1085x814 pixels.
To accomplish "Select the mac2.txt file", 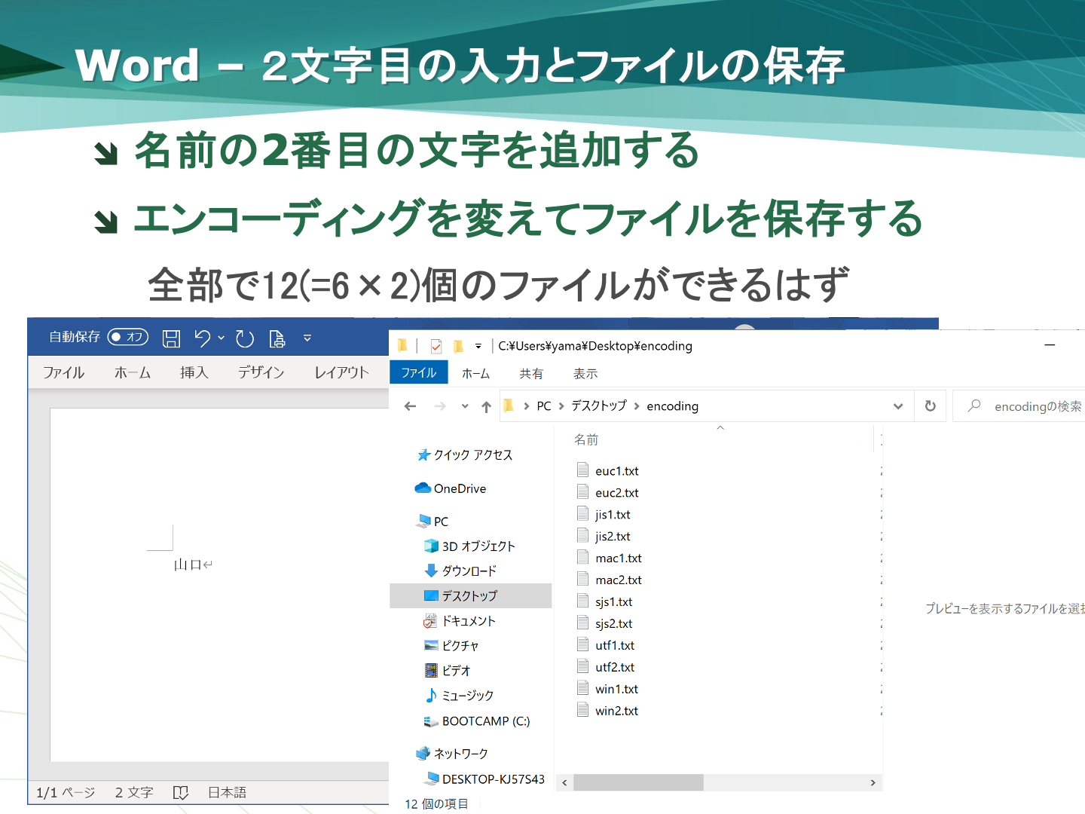I will tap(618, 580).
